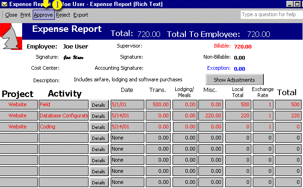Viewport: 303px width, 188px height.
Task: Click the 500.00 Trans. cell
Action: [158, 104]
